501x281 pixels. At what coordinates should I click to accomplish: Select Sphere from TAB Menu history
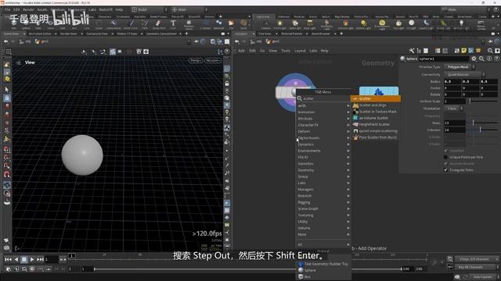point(324,271)
